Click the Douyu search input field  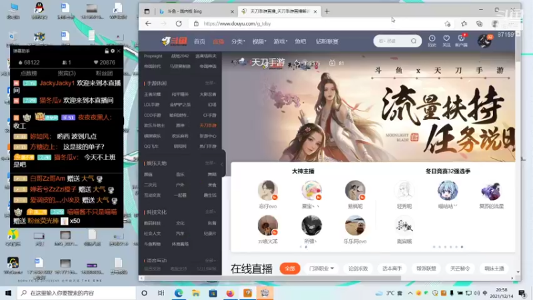(392, 41)
